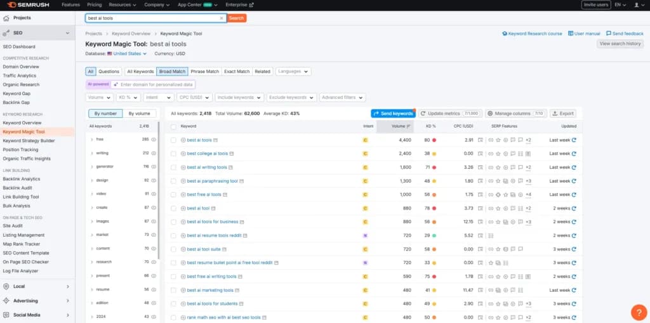650x323 pixels.
Task: Open the CPC (USD) filter dropdown
Action: [x=194, y=98]
